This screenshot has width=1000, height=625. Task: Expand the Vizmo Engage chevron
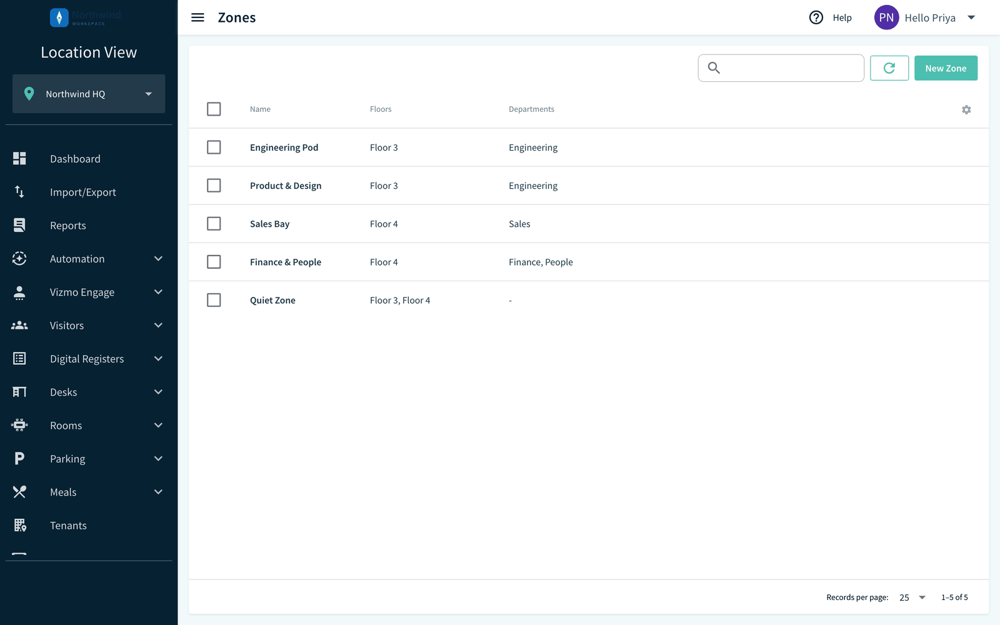click(x=158, y=292)
